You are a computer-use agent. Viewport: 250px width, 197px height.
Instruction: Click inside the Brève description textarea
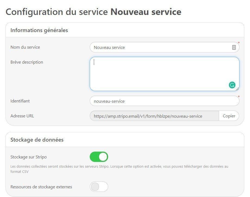[x=163, y=73]
